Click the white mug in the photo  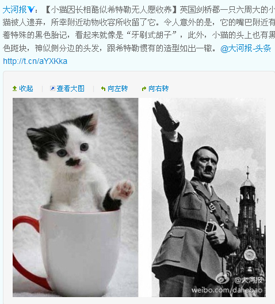81,251
